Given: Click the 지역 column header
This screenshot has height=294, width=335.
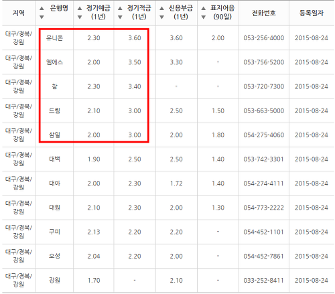Looking at the screenshot, I should click(x=19, y=13).
